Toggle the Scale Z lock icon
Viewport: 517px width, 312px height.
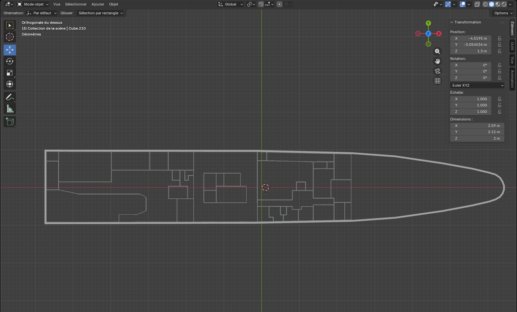tap(499, 112)
